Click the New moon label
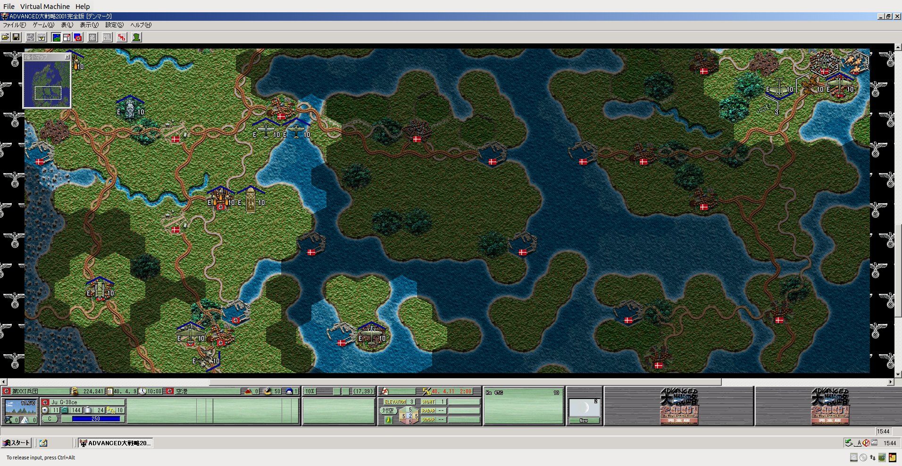The height and width of the screenshot is (466, 902). coord(584,420)
